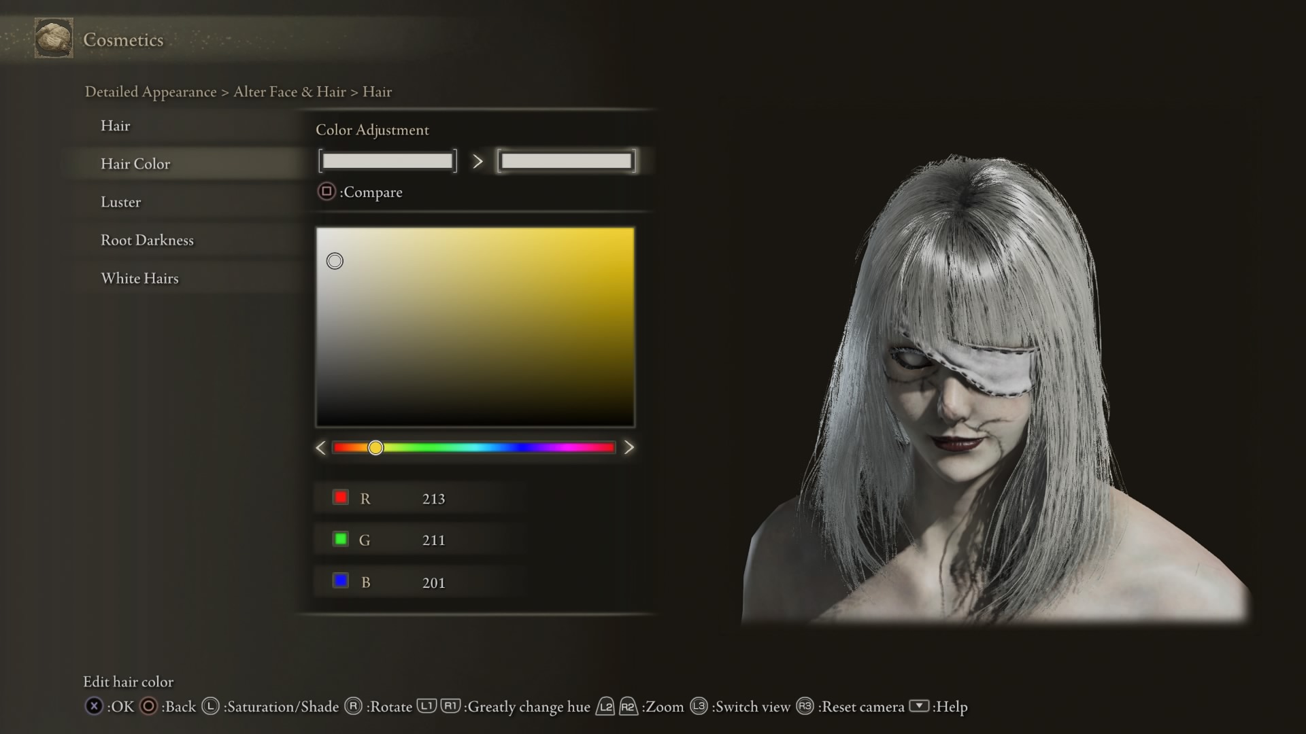Click the blue B channel icon

[341, 581]
